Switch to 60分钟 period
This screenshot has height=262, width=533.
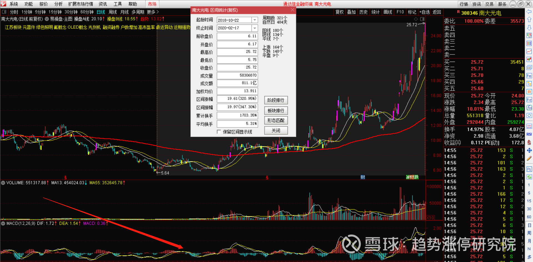click(x=87, y=12)
